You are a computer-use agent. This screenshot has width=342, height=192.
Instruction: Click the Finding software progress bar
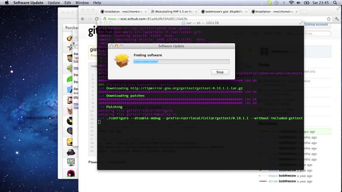182,62
